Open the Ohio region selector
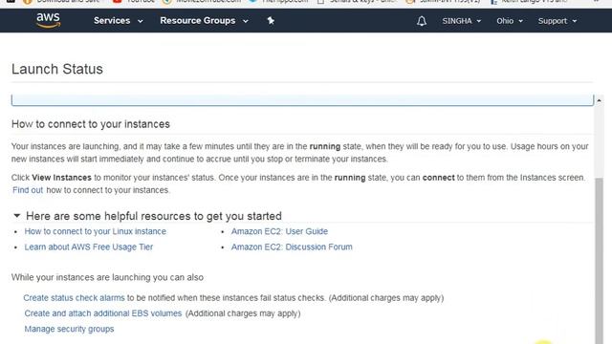612x344 pixels. point(510,21)
